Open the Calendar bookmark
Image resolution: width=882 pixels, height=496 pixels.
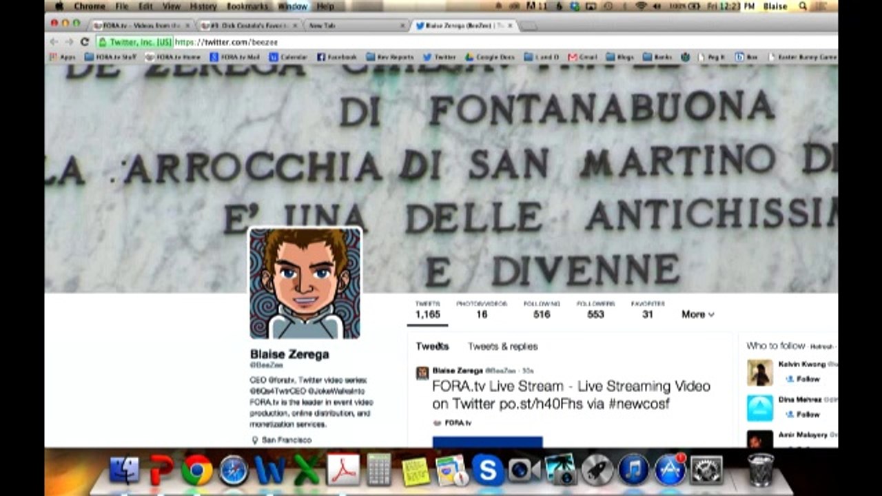click(288, 57)
